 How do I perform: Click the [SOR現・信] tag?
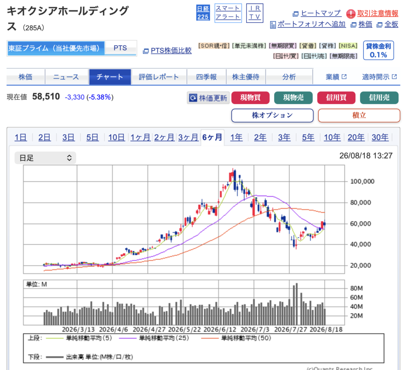point(214,46)
